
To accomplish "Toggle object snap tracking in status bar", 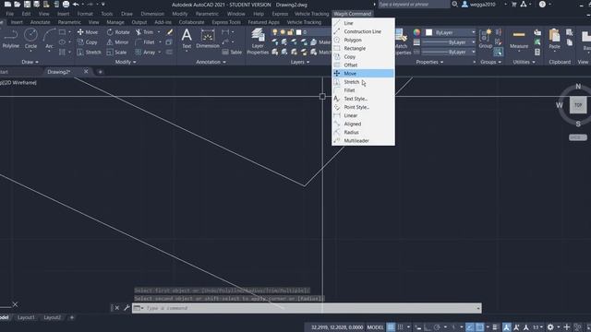I will [469, 327].
